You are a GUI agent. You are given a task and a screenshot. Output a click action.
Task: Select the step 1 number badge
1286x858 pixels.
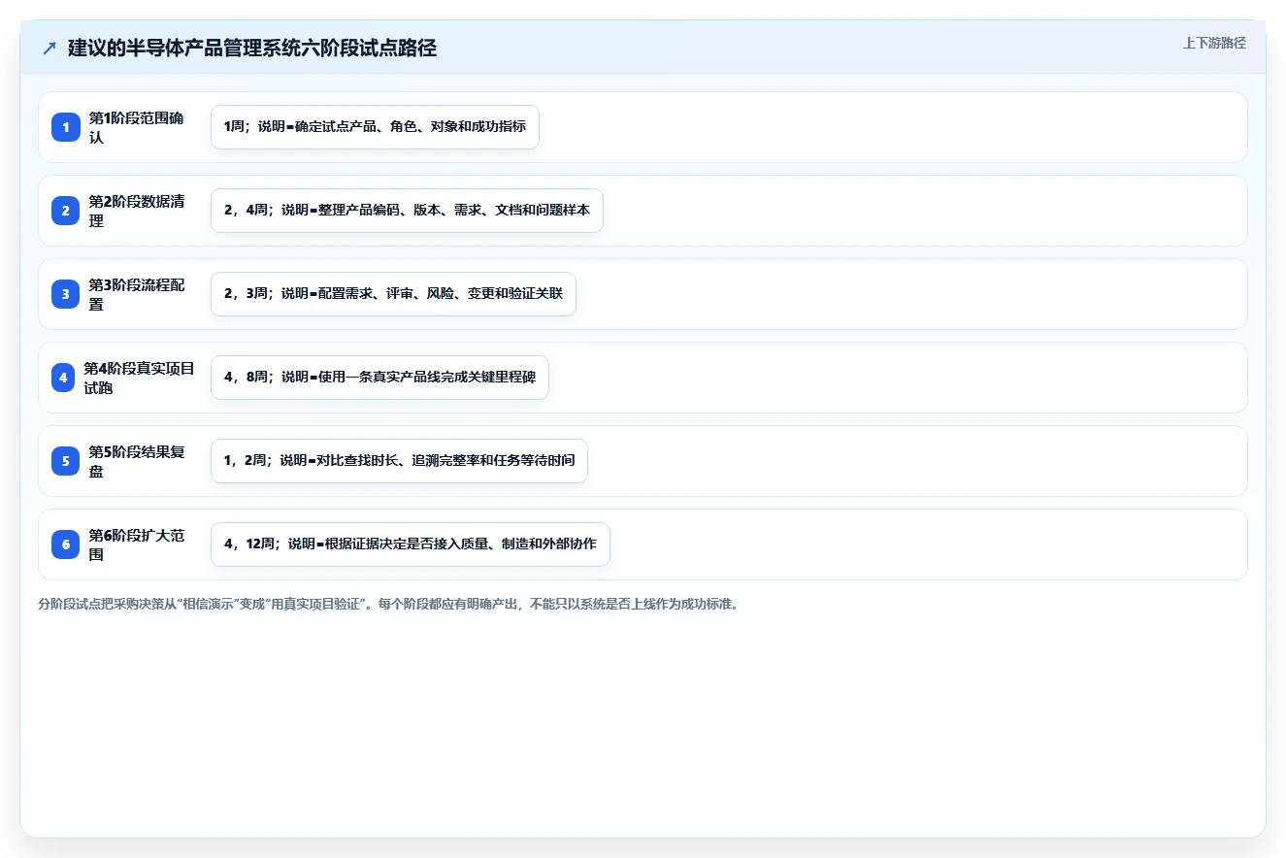point(66,127)
